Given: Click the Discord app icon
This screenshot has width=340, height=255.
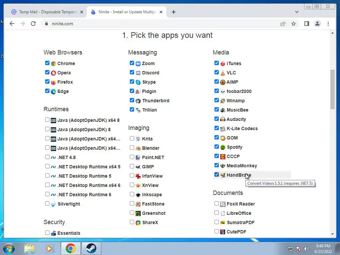Looking at the screenshot, I should 138,73.
